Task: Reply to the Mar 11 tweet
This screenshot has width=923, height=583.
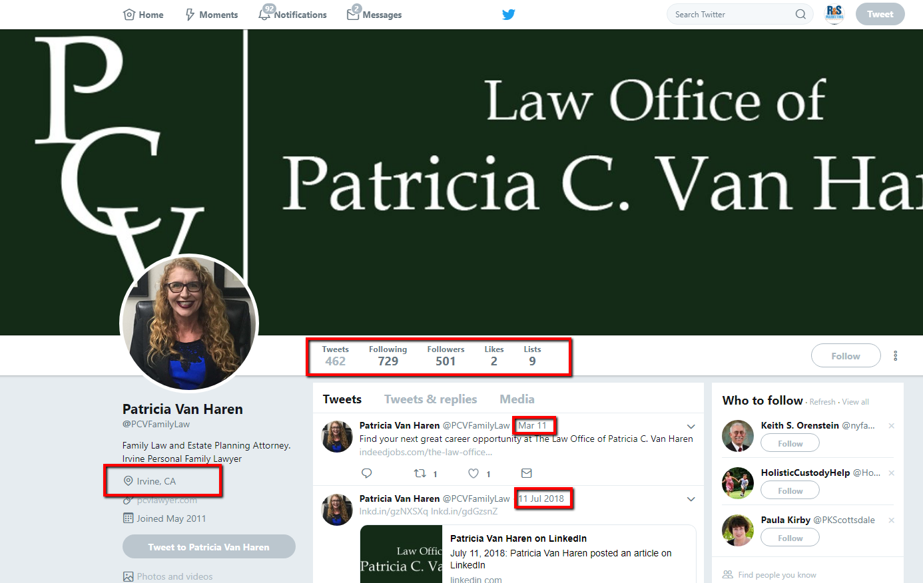Action: pos(366,473)
